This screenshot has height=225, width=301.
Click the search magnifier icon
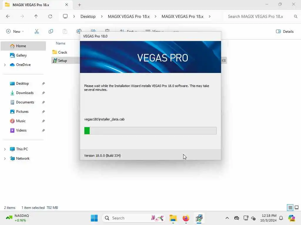coord(296,16)
